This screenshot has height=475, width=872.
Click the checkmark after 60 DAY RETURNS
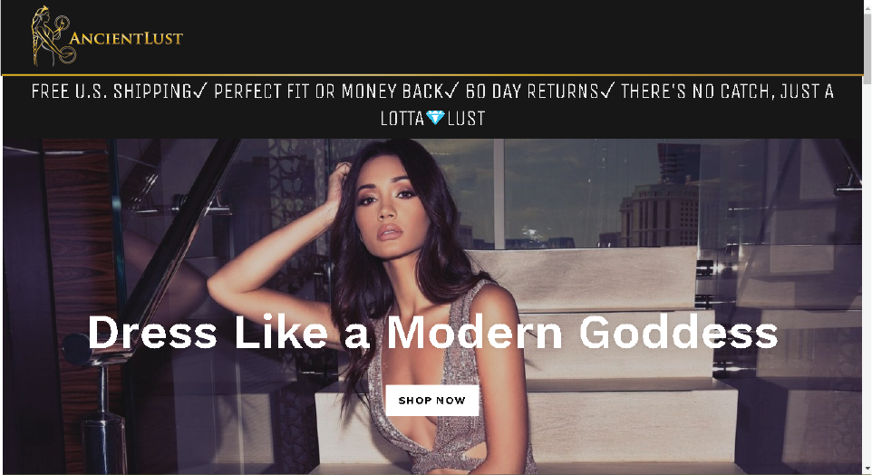[607, 91]
